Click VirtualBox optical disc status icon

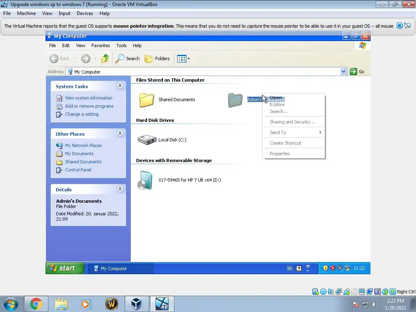click(323, 292)
